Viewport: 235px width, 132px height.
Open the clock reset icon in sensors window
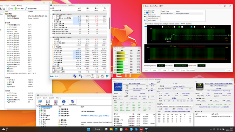(x=92, y=76)
